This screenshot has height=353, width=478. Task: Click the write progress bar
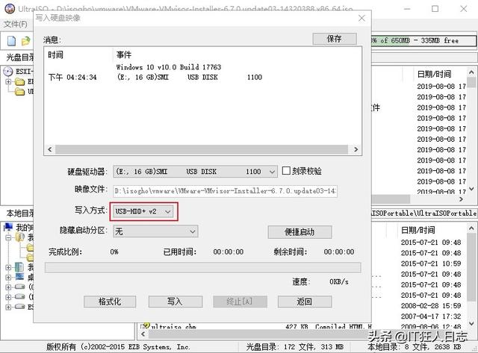point(202,267)
